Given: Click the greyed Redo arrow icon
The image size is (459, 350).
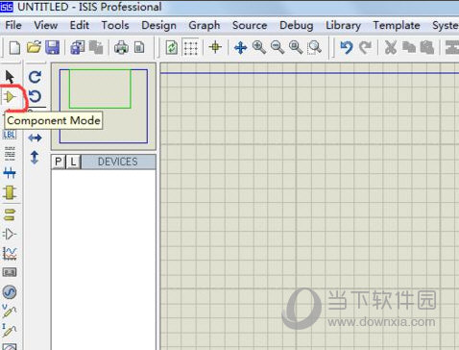Looking at the screenshot, I should 365,48.
